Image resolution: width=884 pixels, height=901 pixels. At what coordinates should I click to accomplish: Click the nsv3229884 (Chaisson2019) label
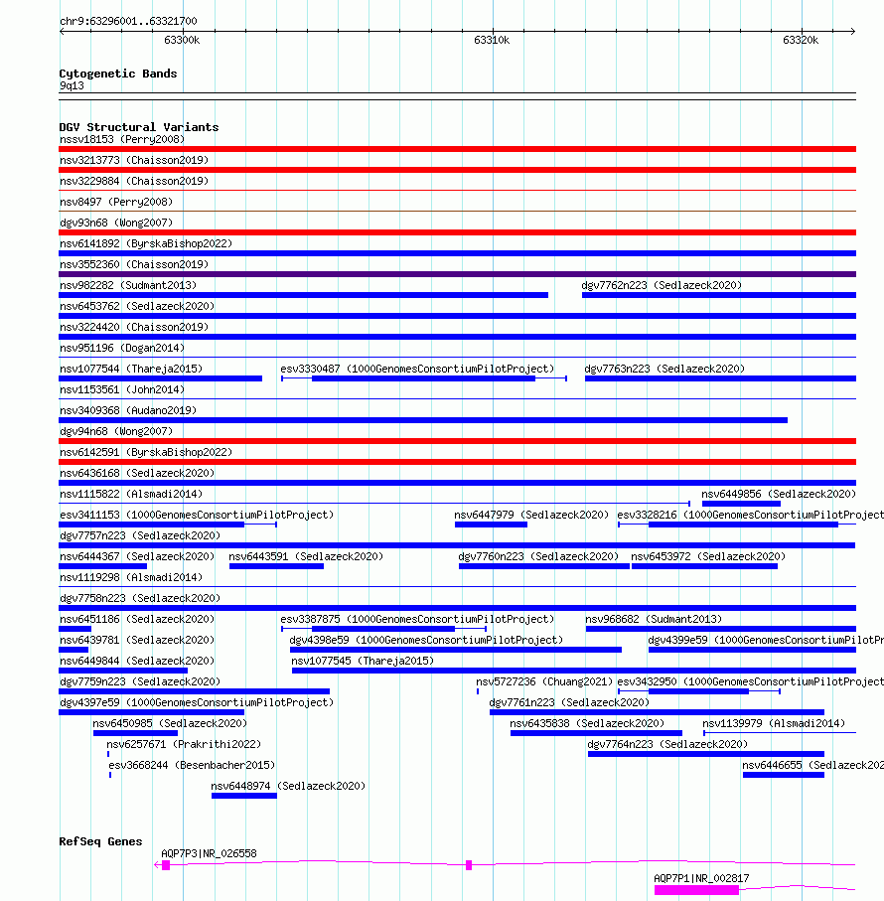(134, 181)
